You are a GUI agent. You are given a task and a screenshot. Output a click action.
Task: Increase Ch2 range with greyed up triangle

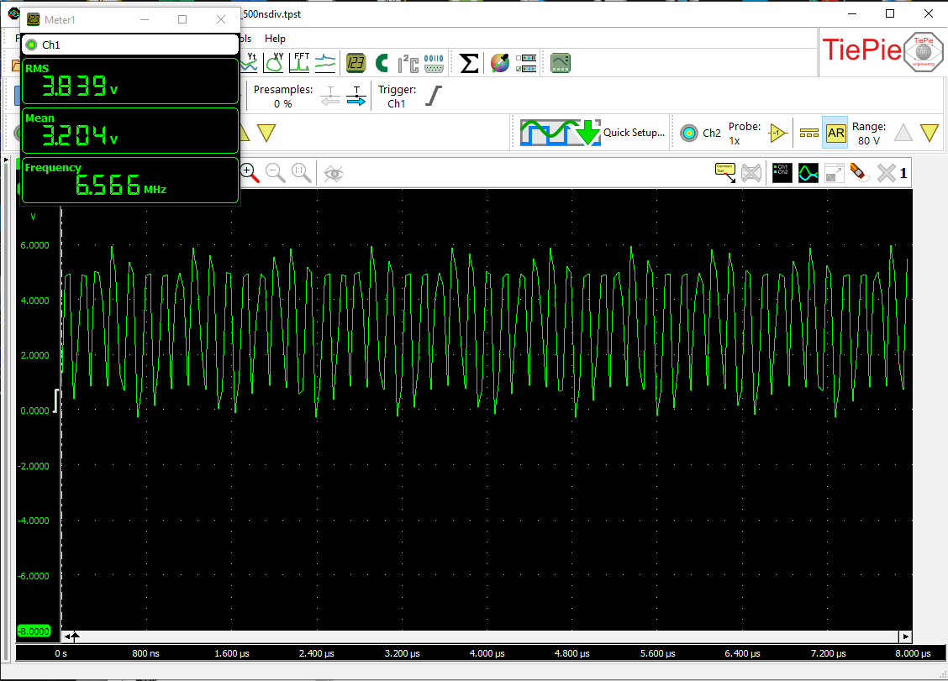point(903,133)
